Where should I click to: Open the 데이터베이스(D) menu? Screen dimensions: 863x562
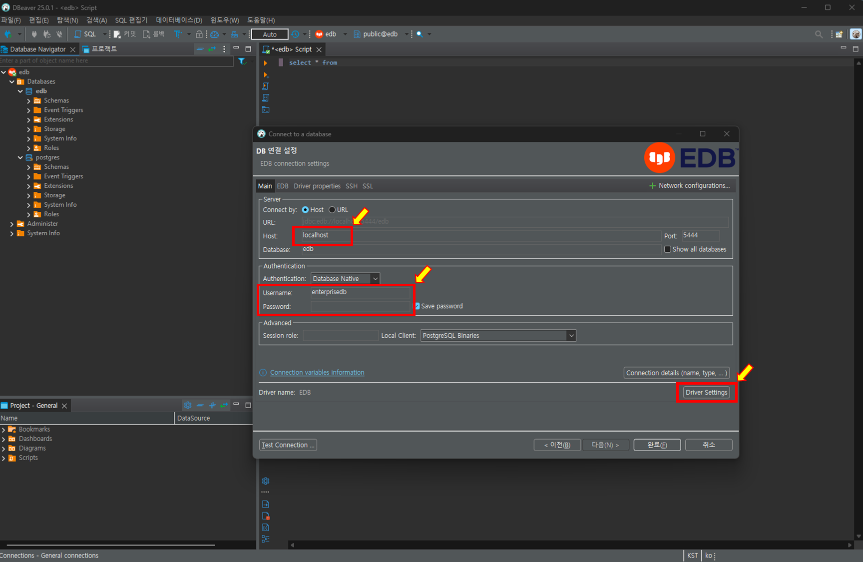(x=179, y=20)
